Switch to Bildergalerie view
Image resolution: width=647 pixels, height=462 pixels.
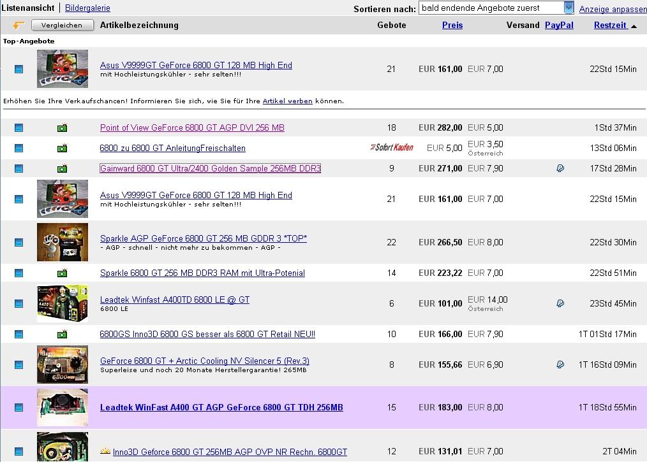click(x=87, y=8)
